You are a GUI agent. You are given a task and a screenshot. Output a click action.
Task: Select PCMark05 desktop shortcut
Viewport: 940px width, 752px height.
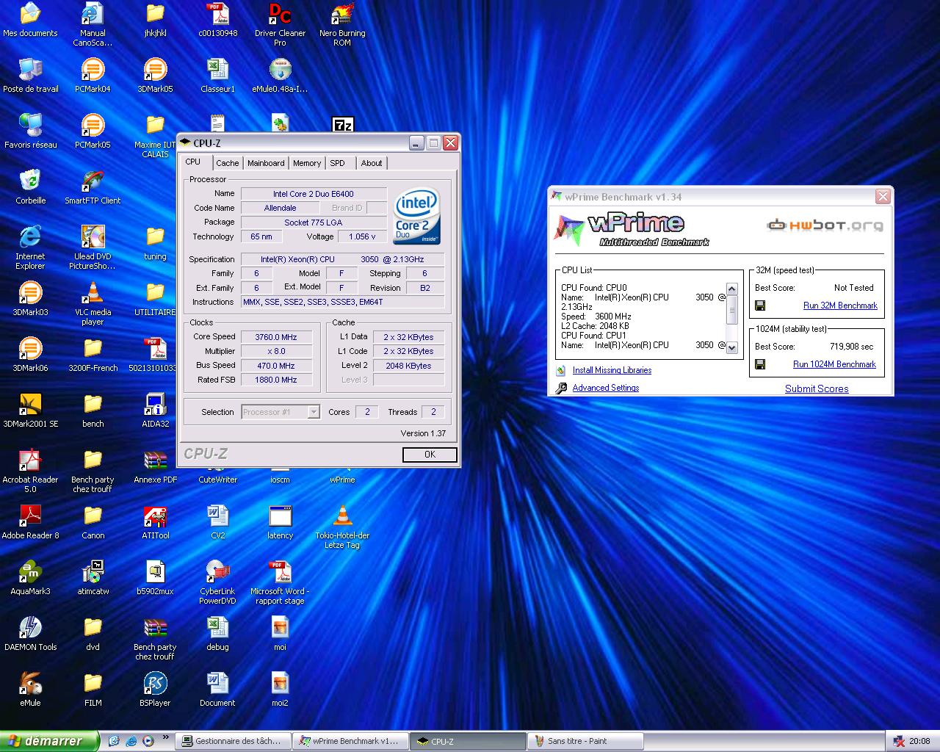(x=93, y=131)
